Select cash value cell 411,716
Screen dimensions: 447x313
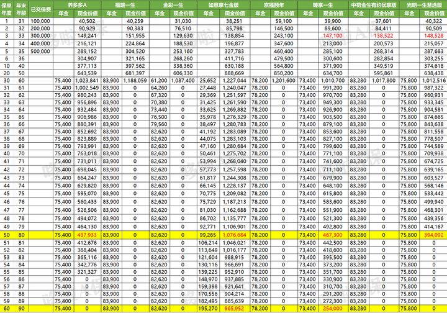pyautogui.click(x=234, y=59)
